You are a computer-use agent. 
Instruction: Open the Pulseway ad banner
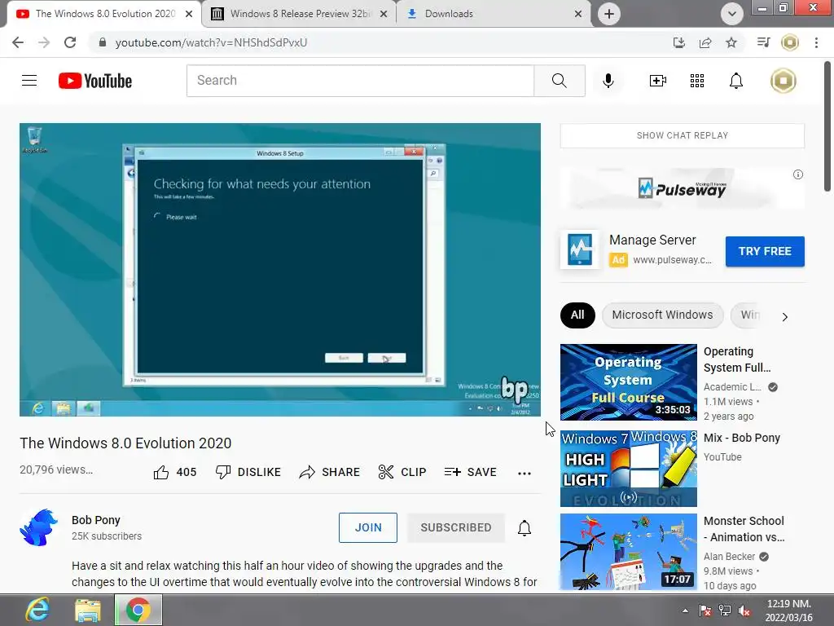682,188
